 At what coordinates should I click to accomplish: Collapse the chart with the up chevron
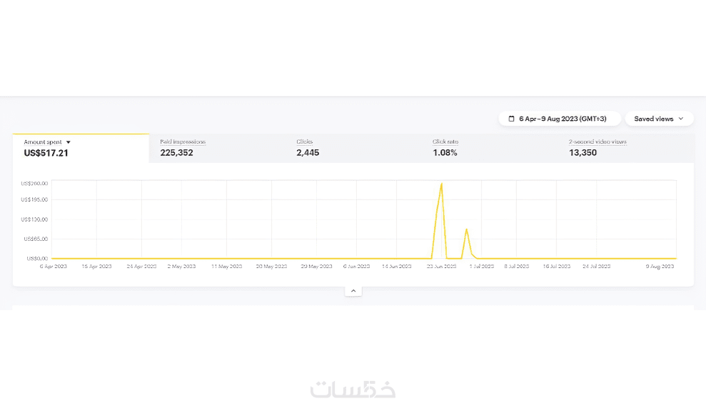353,291
